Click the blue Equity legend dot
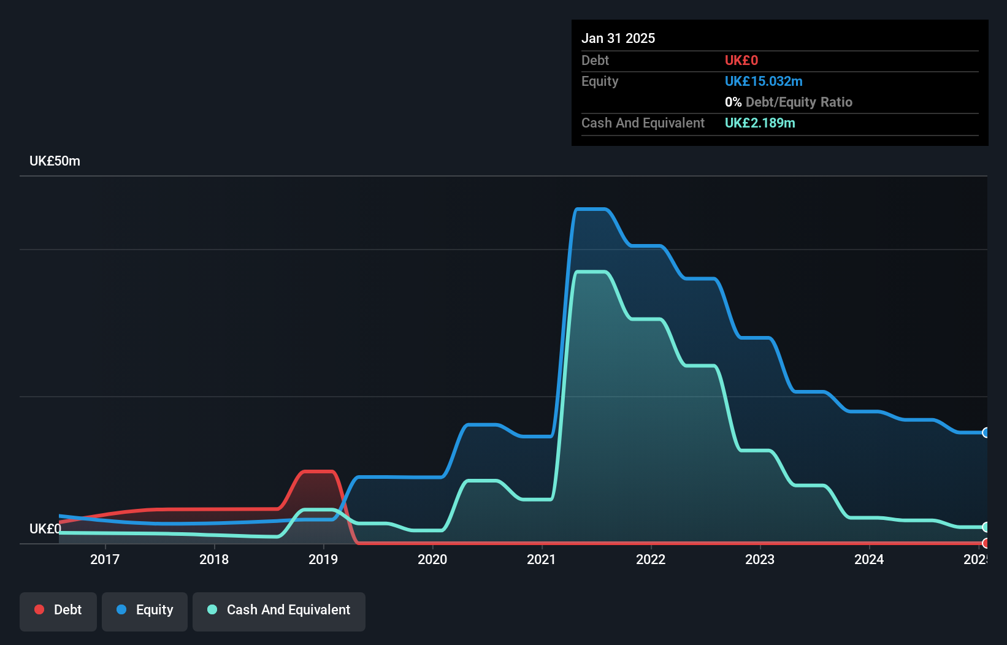 [121, 609]
